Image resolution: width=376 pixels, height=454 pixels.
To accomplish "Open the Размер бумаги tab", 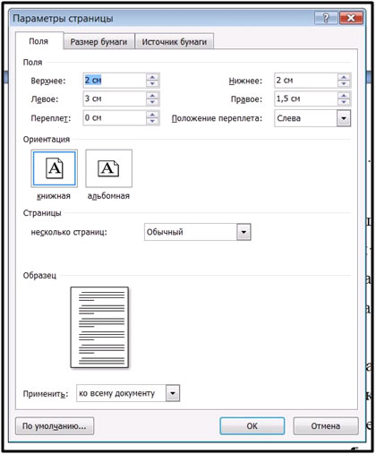I will (98, 42).
